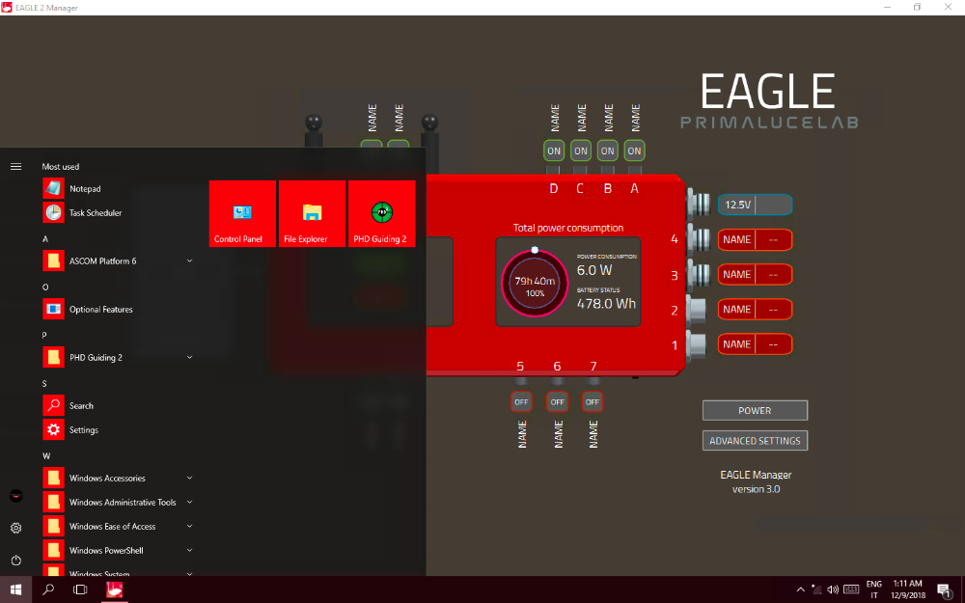Open Optional Features entry

pos(117,310)
